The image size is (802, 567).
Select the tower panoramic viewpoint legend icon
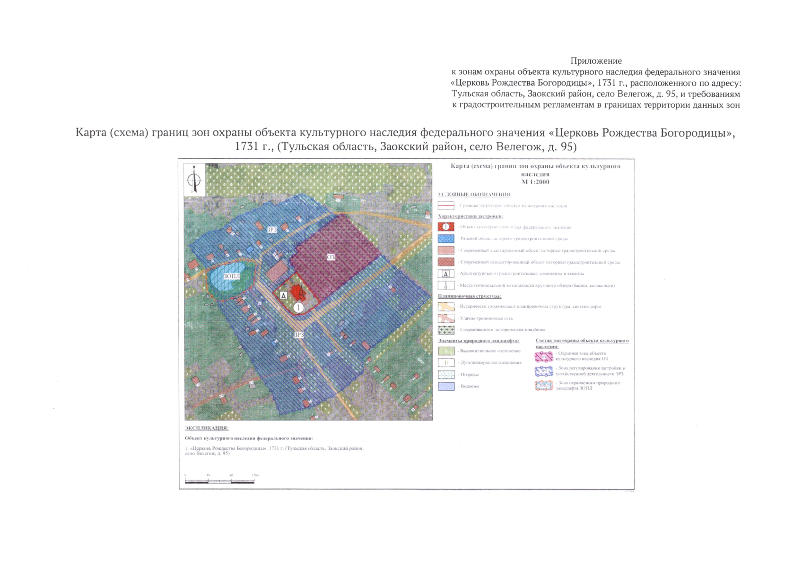coord(446,285)
